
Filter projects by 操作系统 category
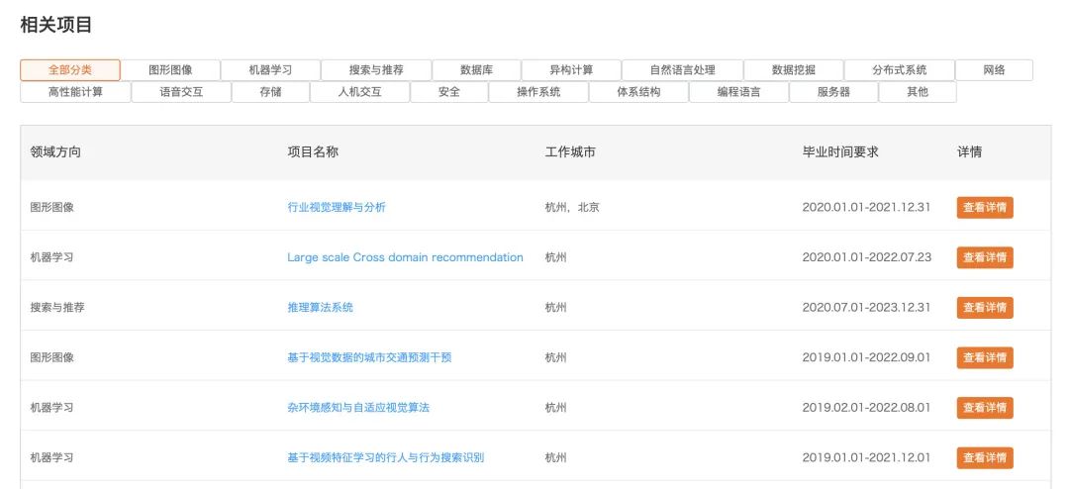pos(538,92)
